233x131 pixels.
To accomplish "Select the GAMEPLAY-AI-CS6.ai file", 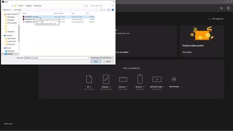I will pos(58,17).
